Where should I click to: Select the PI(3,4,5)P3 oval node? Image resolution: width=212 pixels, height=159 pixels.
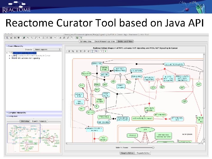point(86,74)
